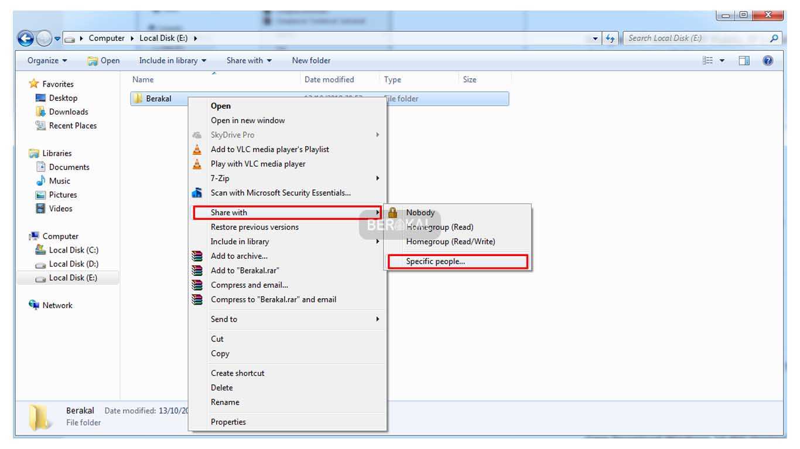Click the VLC cone icon for Add to Playlist
Image resolution: width=800 pixels, height=449 pixels.
coord(197,149)
